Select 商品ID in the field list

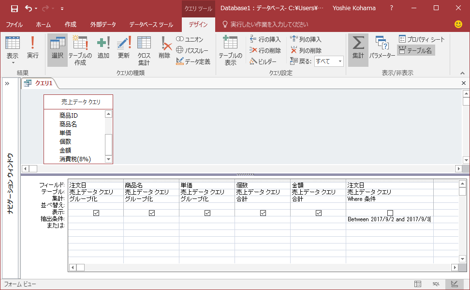coord(69,115)
